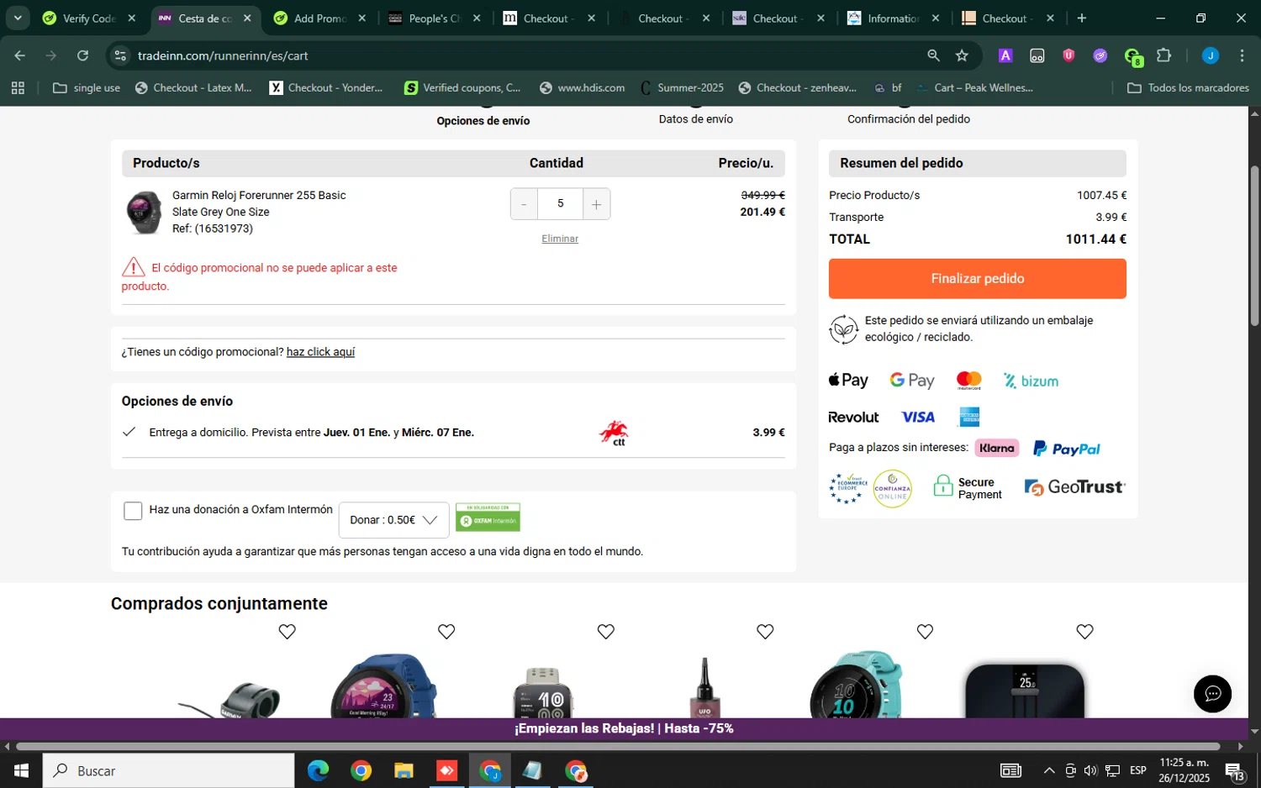1261x788 pixels.
Task: Open the blue Garmin watch recommendation
Action: (384, 685)
